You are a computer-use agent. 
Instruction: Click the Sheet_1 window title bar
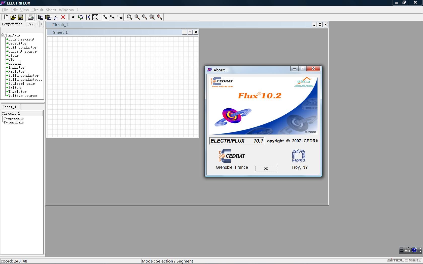(x=123, y=32)
